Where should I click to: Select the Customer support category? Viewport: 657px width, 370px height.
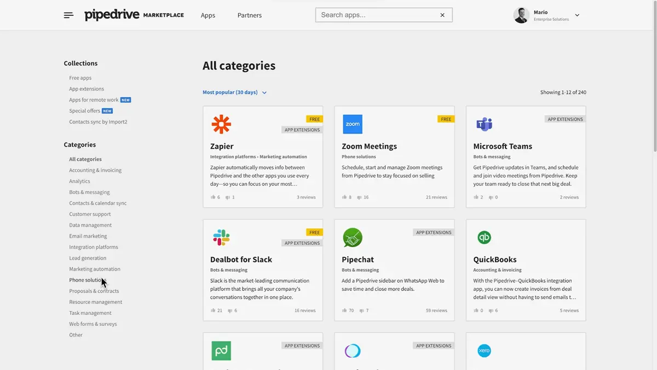(90, 214)
